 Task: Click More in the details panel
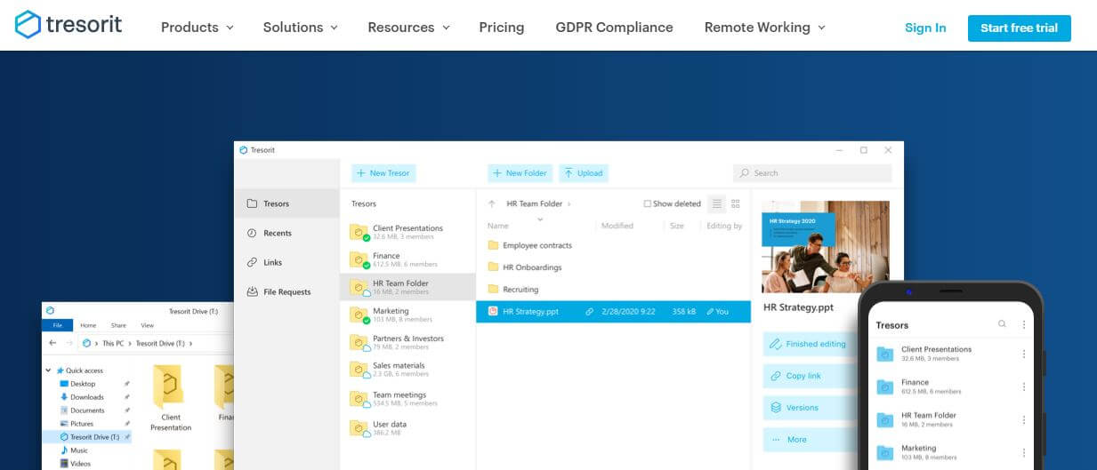point(809,440)
